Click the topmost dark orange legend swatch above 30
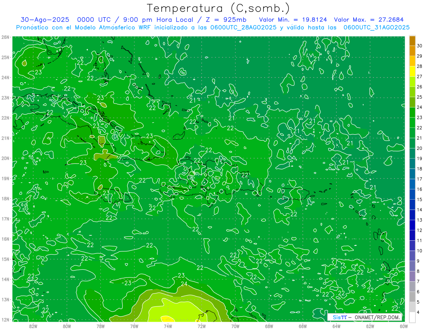This screenshot has width=429, height=331. (x=412, y=41)
